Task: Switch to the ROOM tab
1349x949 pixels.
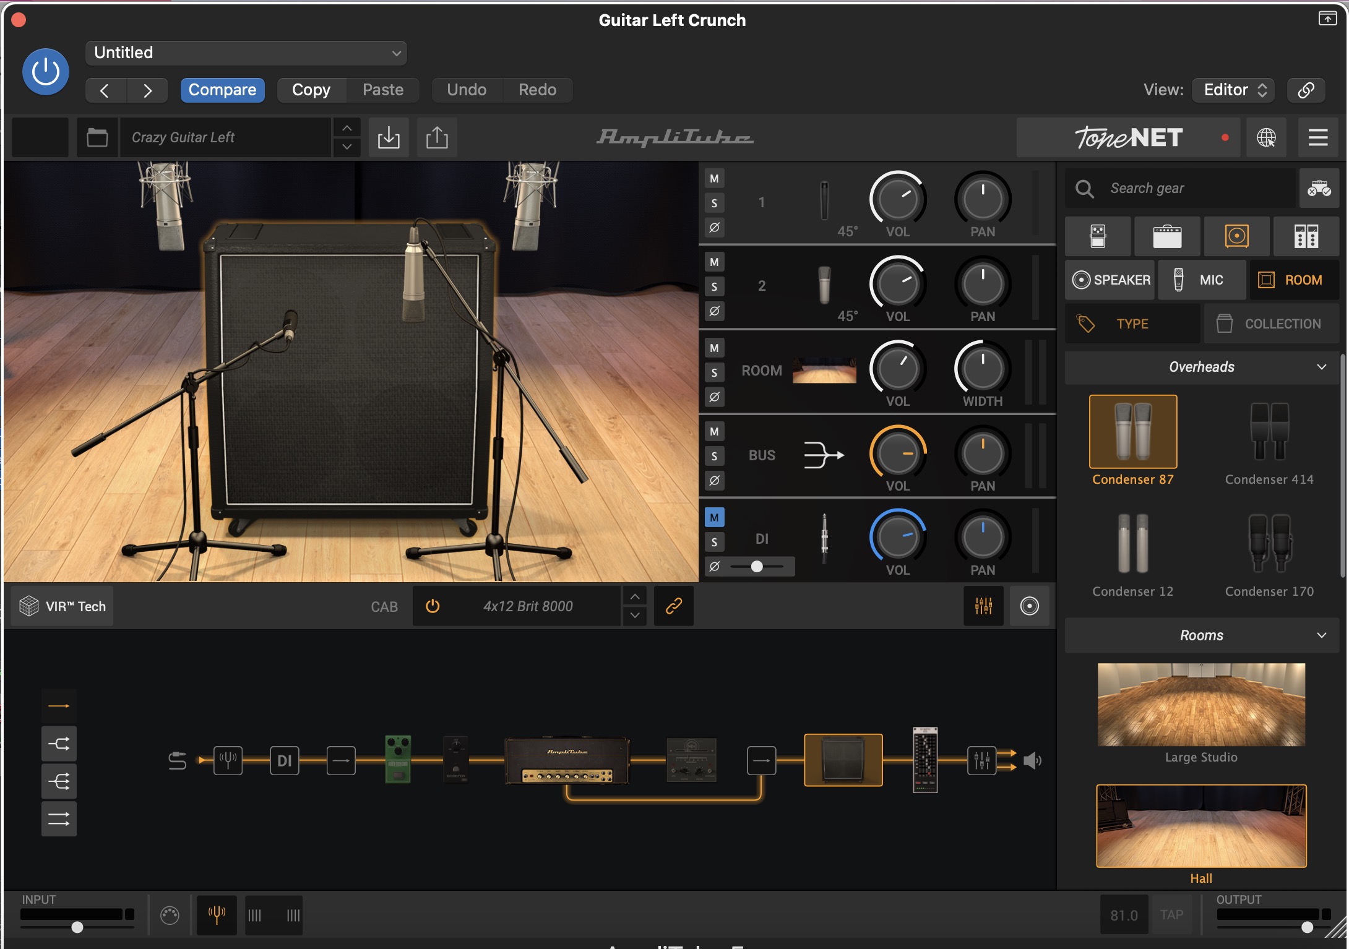Action: click(1294, 280)
